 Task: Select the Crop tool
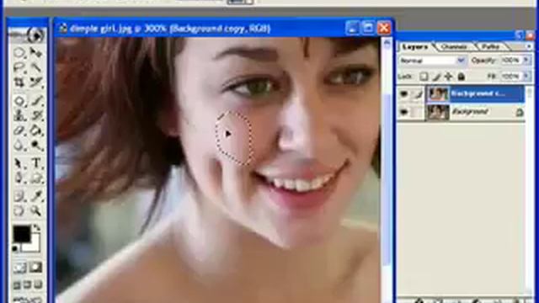coord(19,82)
